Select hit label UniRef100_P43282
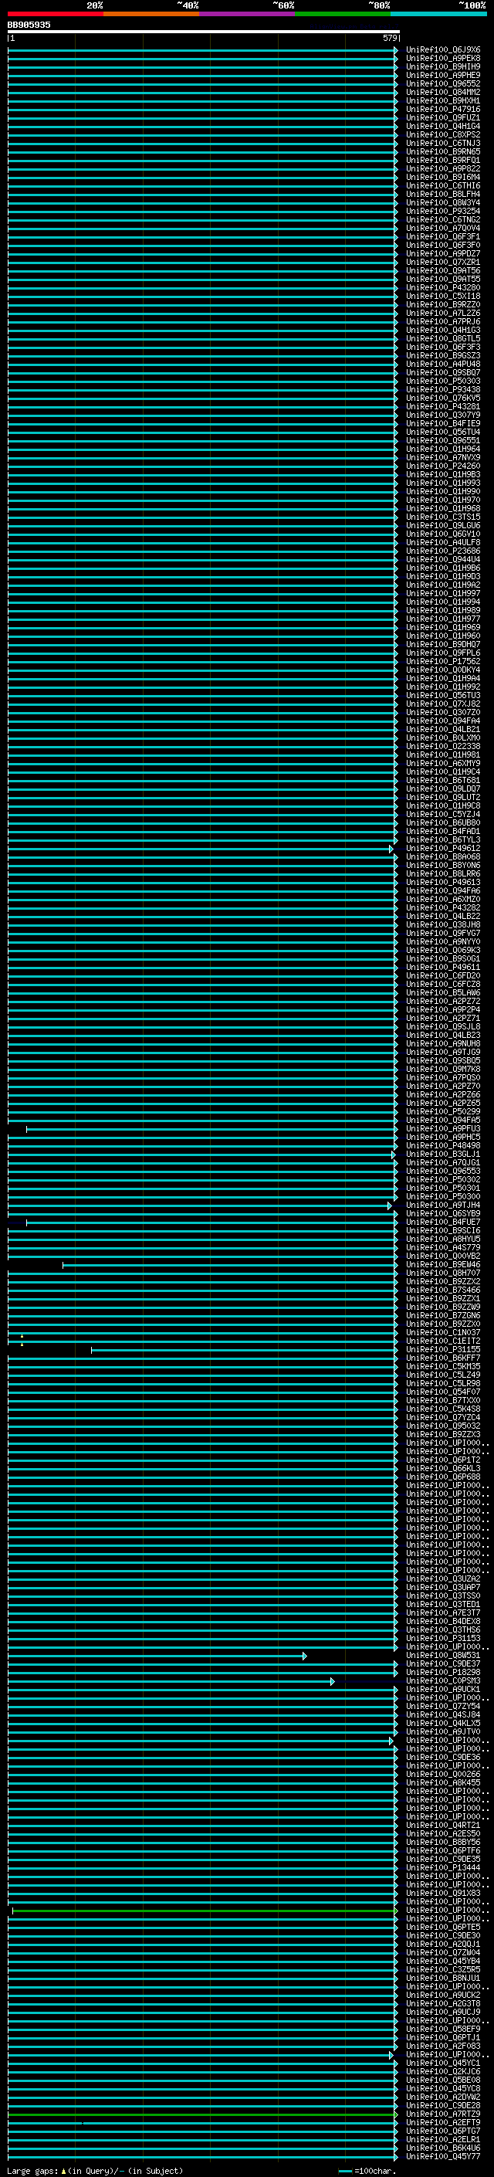The image size is (494, 2177). pyautogui.click(x=443, y=907)
